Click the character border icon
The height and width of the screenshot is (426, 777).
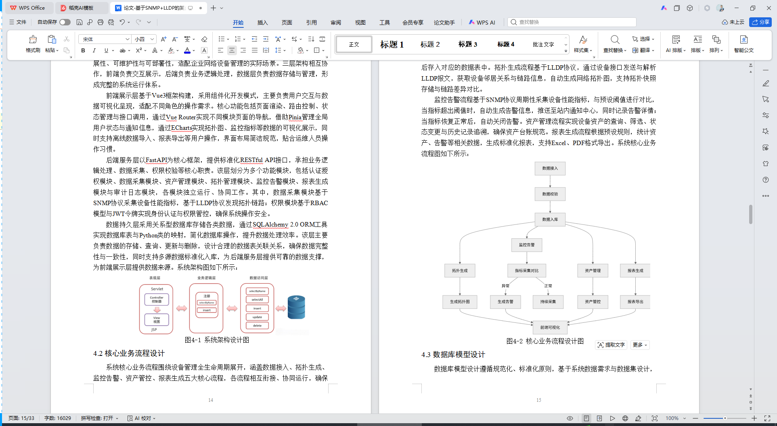[204, 50]
